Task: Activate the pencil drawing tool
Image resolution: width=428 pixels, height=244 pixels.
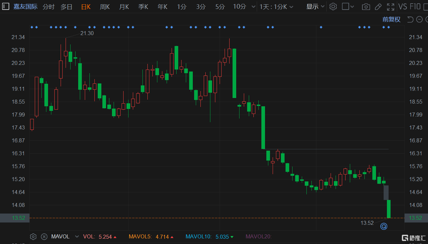Action: (x=378, y=7)
